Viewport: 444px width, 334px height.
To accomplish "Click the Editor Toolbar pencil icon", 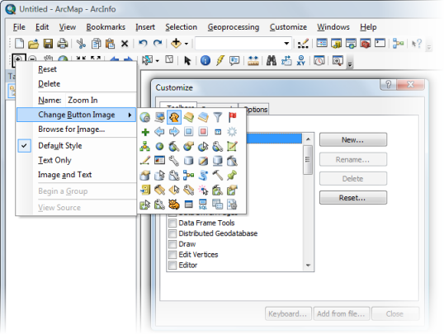I will pyautogui.click(x=303, y=44).
